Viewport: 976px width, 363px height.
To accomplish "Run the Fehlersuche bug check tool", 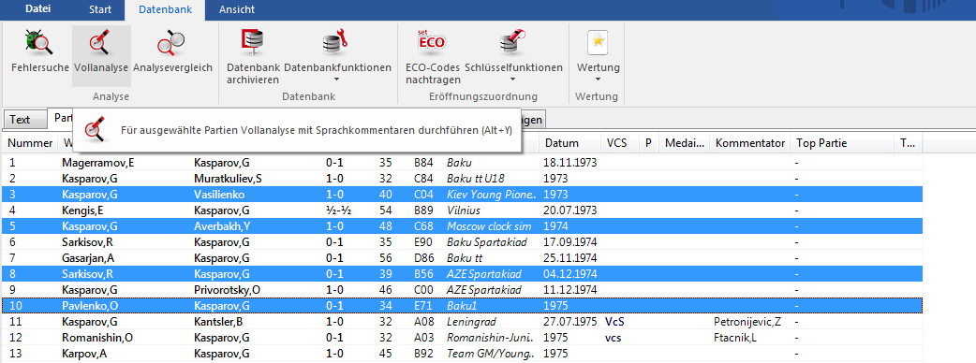I will tap(40, 44).
